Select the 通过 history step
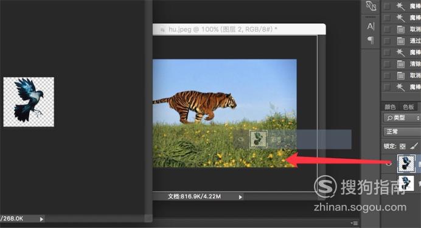The width and height of the screenshot is (421, 228). pyautogui.click(x=415, y=41)
